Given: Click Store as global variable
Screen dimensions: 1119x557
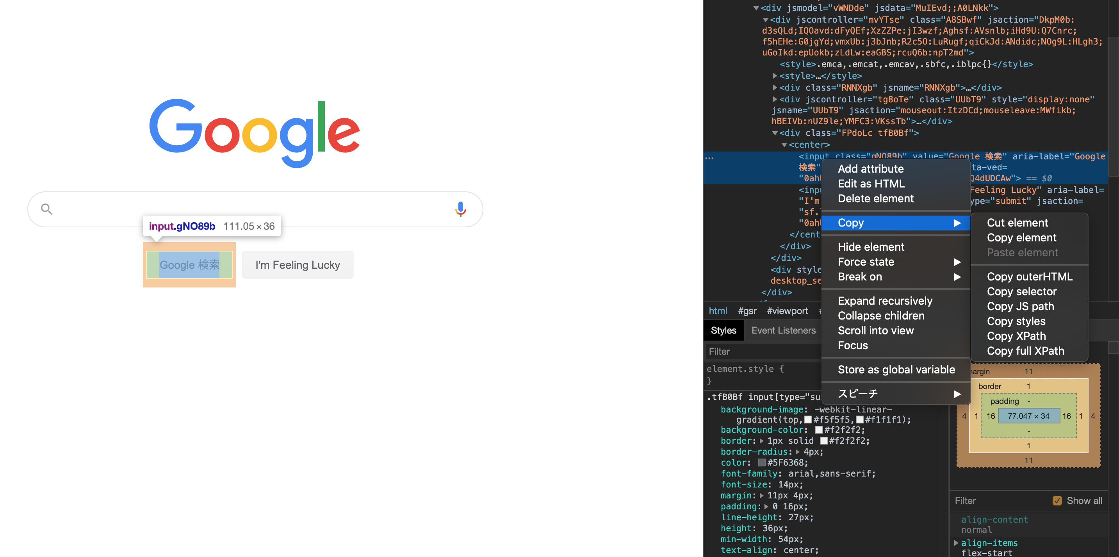Looking at the screenshot, I should (x=896, y=369).
